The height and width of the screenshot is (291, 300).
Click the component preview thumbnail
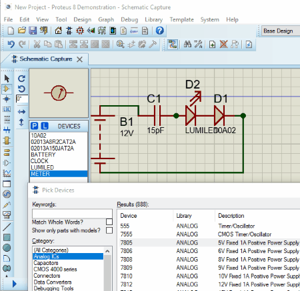coord(59,93)
